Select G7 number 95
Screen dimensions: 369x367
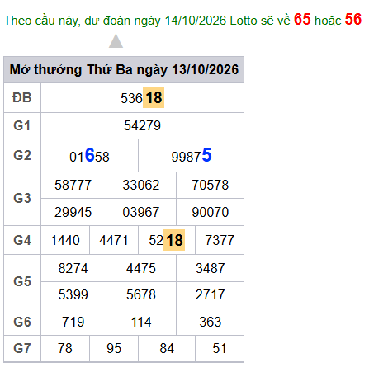tap(114, 348)
